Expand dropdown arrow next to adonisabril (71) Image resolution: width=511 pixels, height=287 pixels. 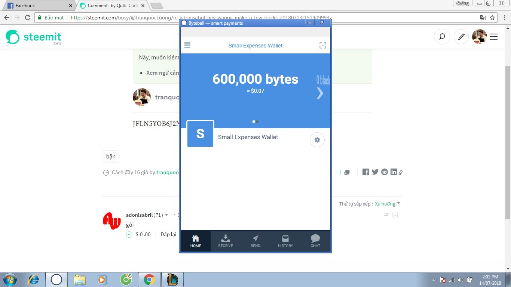pos(166,215)
